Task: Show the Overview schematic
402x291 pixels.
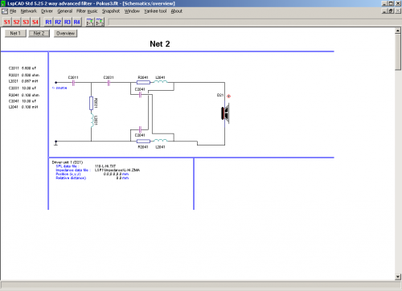Action: pyautogui.click(x=66, y=33)
